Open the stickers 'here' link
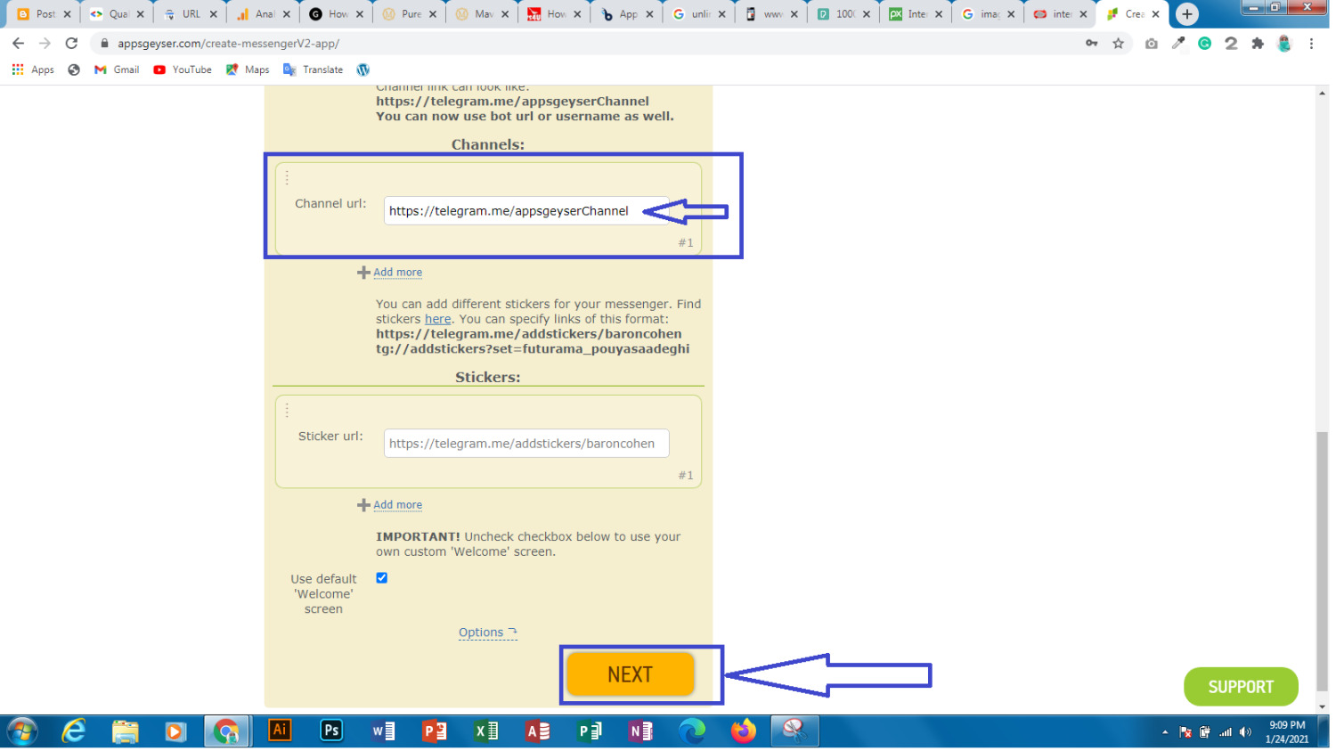Image resolution: width=1336 pixels, height=751 pixels. coord(437,319)
